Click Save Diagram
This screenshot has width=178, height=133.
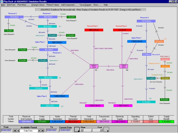click(x=85, y=5)
